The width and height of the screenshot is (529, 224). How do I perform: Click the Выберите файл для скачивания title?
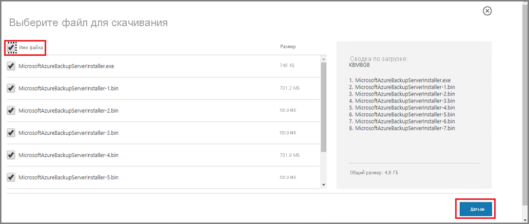(x=88, y=23)
